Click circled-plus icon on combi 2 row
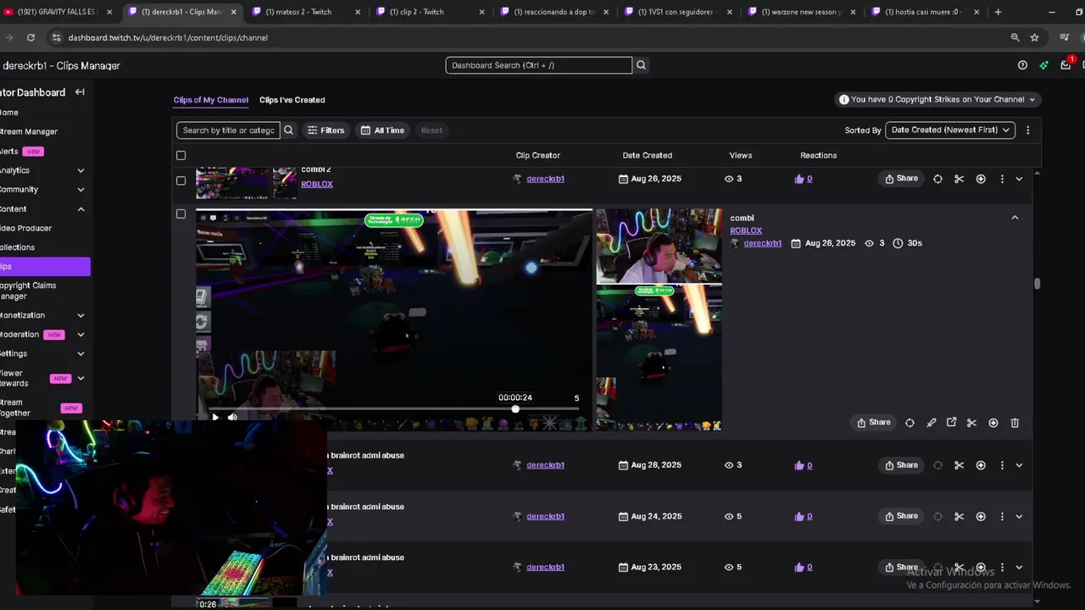Viewport: 1085px width, 610px height. coord(981,179)
